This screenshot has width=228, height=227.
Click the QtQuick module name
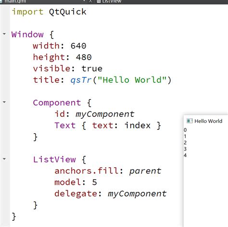[x=68, y=12]
